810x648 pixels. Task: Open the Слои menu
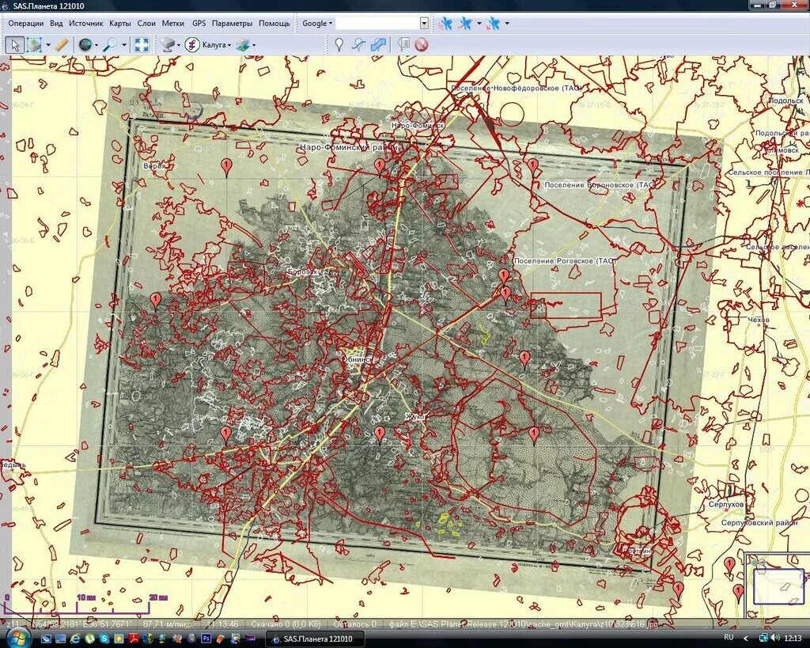coord(146,23)
